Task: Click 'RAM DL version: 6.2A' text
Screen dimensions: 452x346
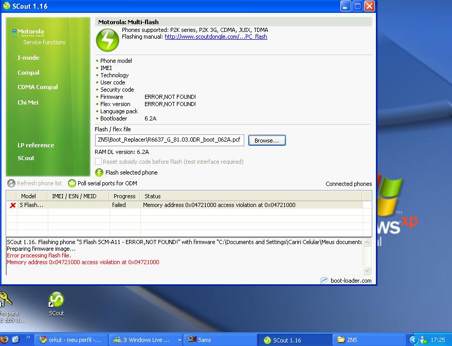Action: [x=122, y=152]
